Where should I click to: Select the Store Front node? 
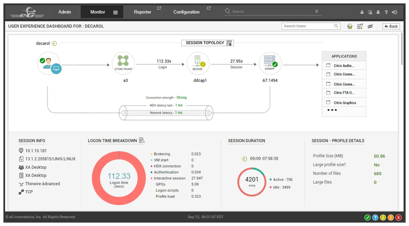123,63
